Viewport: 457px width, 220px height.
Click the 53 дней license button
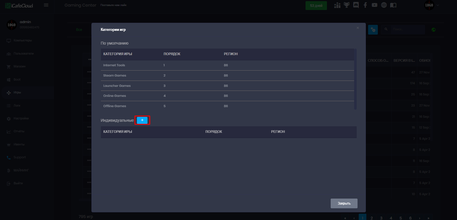click(316, 5)
